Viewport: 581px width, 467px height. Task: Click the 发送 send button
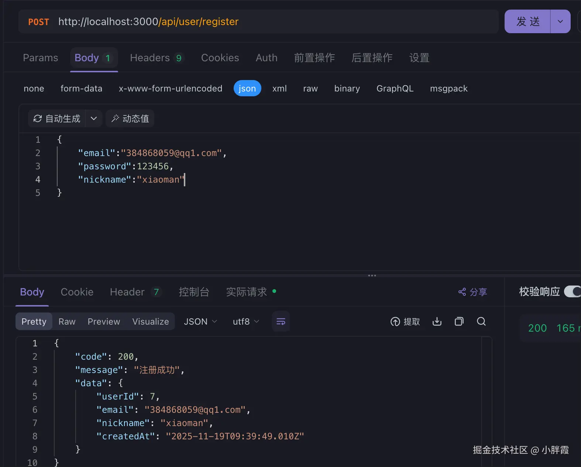tap(527, 21)
